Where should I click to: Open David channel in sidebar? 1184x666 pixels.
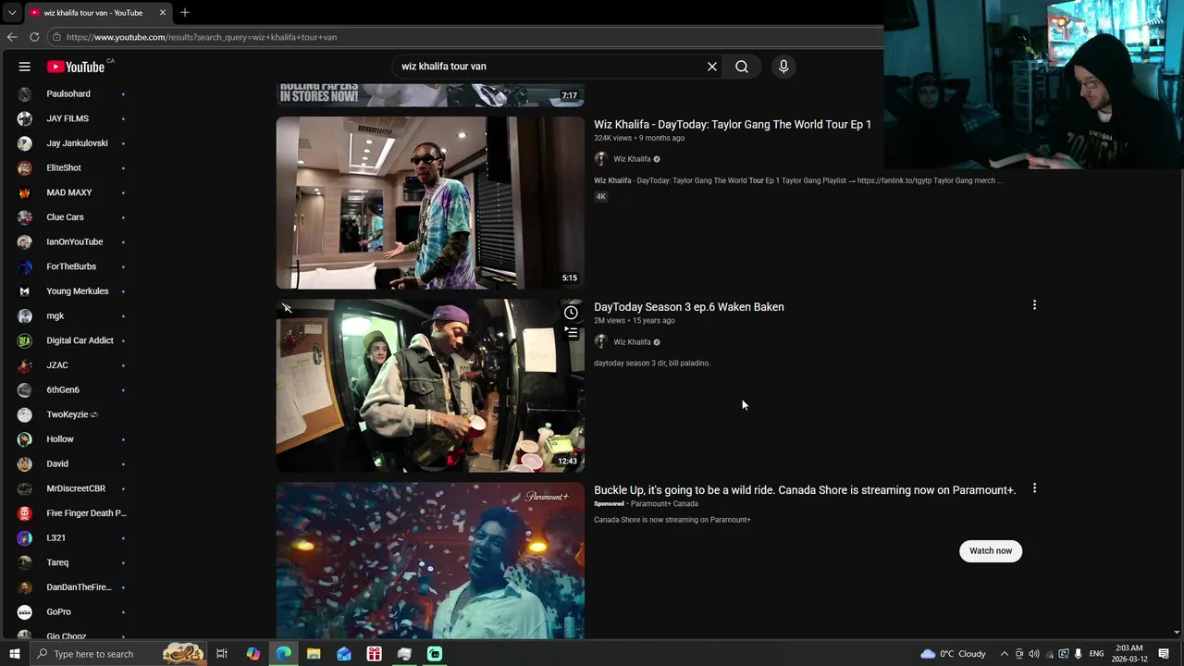tap(72, 463)
